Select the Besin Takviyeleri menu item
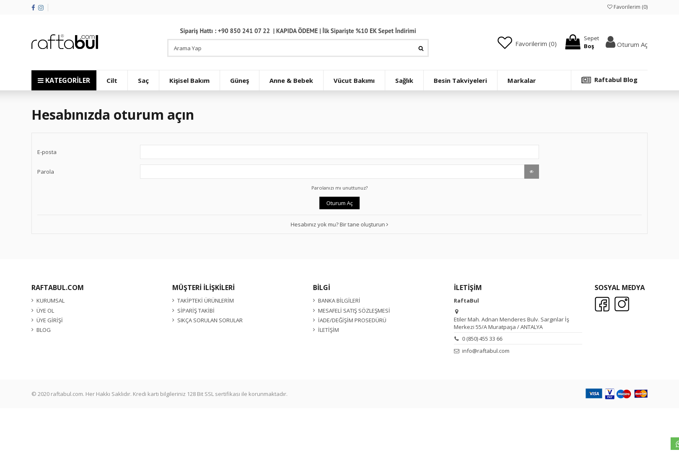 [460, 80]
